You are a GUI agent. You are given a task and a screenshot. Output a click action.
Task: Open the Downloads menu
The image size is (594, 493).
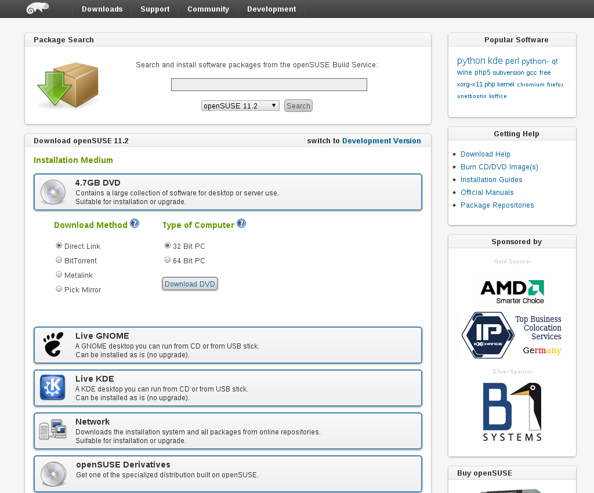[102, 9]
